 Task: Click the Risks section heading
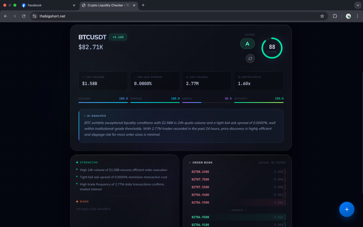[x=84, y=202]
